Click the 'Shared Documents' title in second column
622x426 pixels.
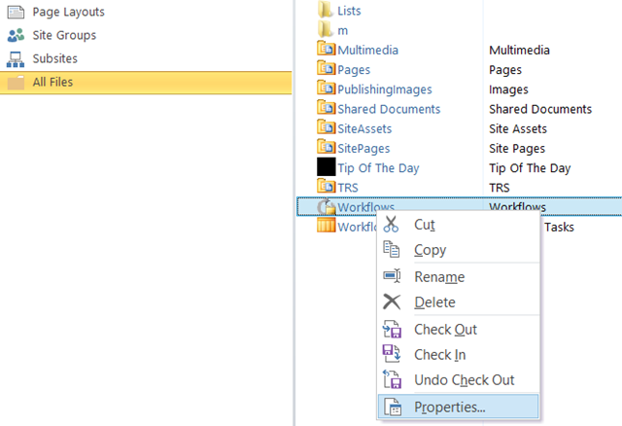coord(540,109)
